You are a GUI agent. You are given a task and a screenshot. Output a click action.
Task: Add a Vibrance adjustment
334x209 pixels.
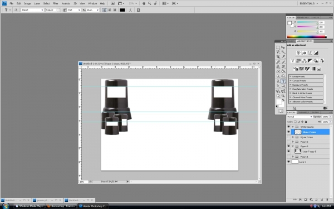click(293, 61)
